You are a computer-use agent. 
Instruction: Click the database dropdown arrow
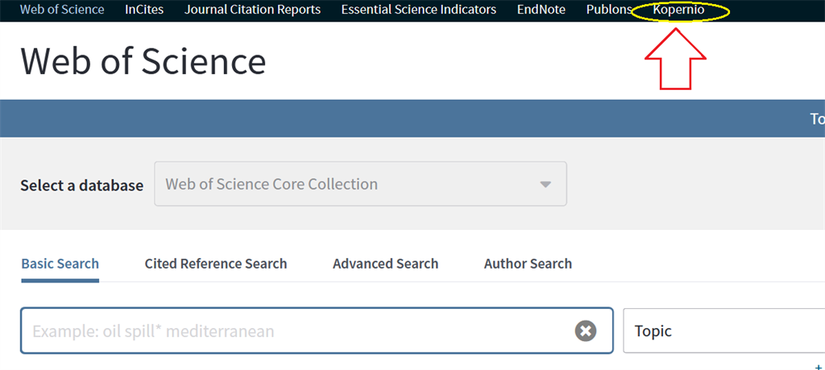[x=545, y=184]
